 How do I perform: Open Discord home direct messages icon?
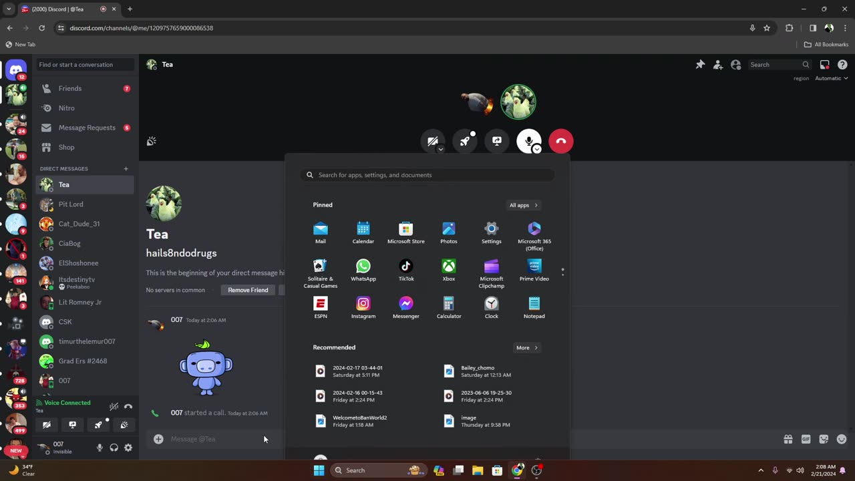coord(16,69)
